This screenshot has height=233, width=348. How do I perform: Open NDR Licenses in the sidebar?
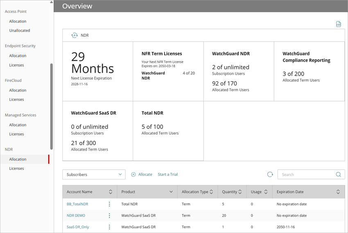point(16,168)
